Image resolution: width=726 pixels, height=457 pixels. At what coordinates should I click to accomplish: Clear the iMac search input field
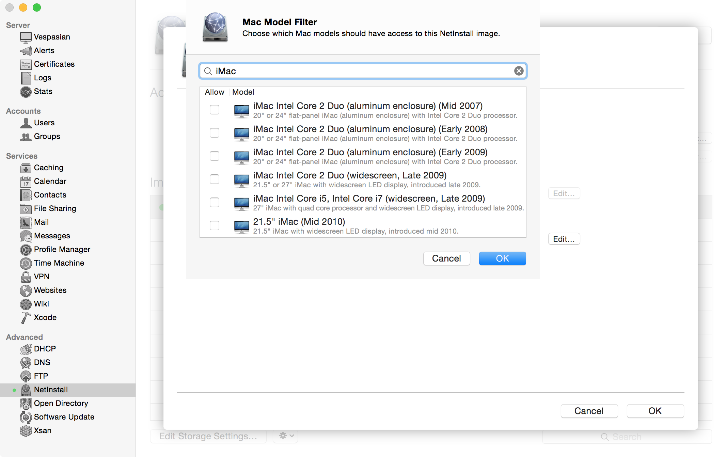point(518,70)
